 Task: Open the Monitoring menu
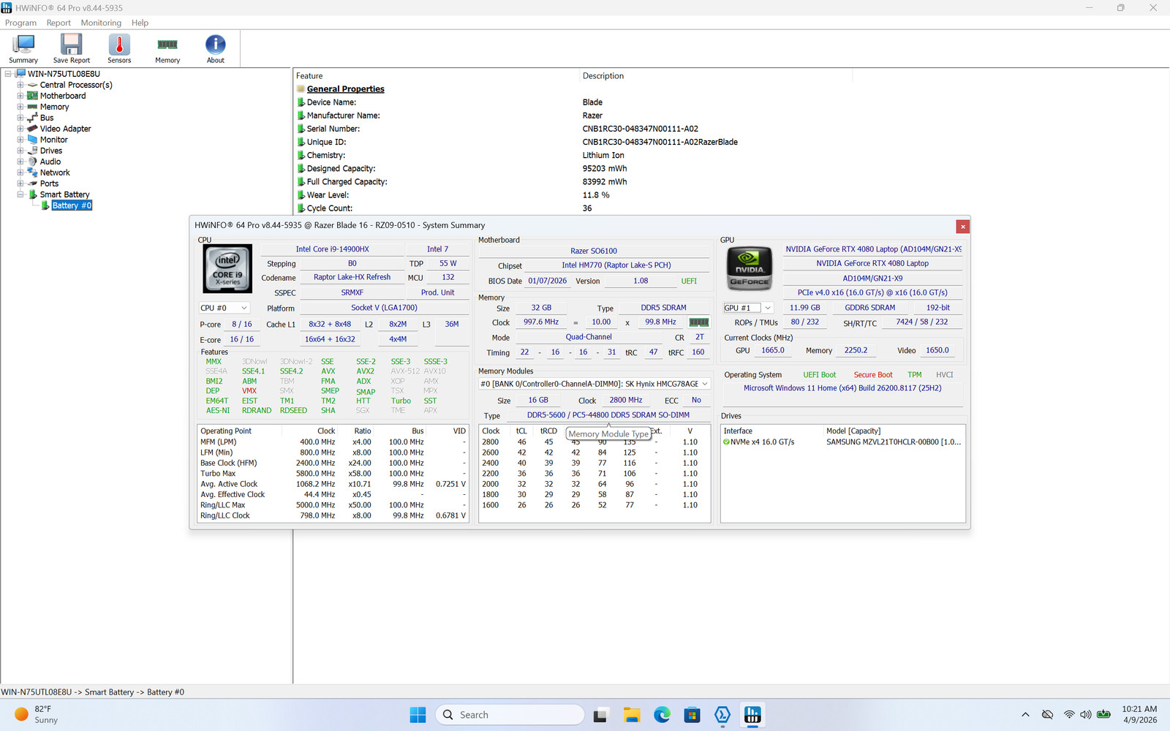click(x=101, y=23)
